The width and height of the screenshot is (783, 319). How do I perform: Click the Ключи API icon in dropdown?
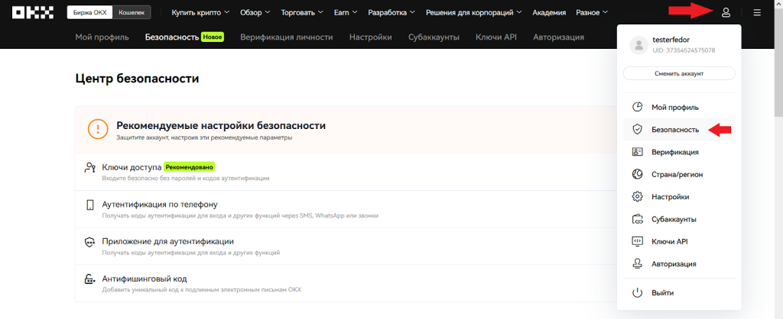(x=637, y=241)
